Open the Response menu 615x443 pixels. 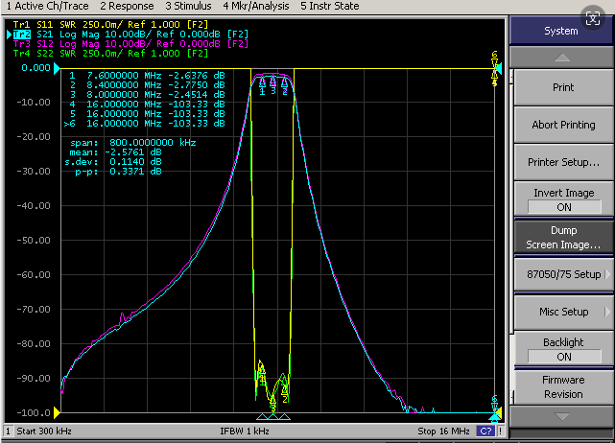click(127, 7)
